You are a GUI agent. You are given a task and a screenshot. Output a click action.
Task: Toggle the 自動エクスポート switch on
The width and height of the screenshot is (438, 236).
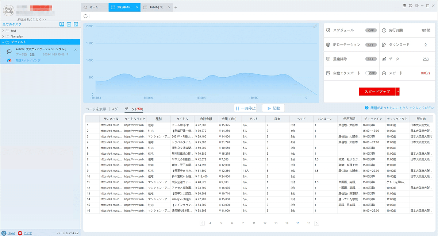pos(371,73)
